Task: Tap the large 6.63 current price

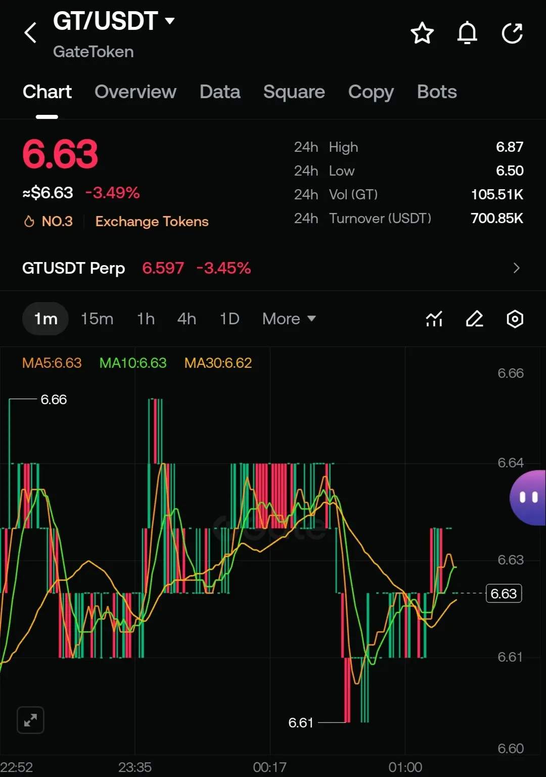Action: click(x=60, y=154)
